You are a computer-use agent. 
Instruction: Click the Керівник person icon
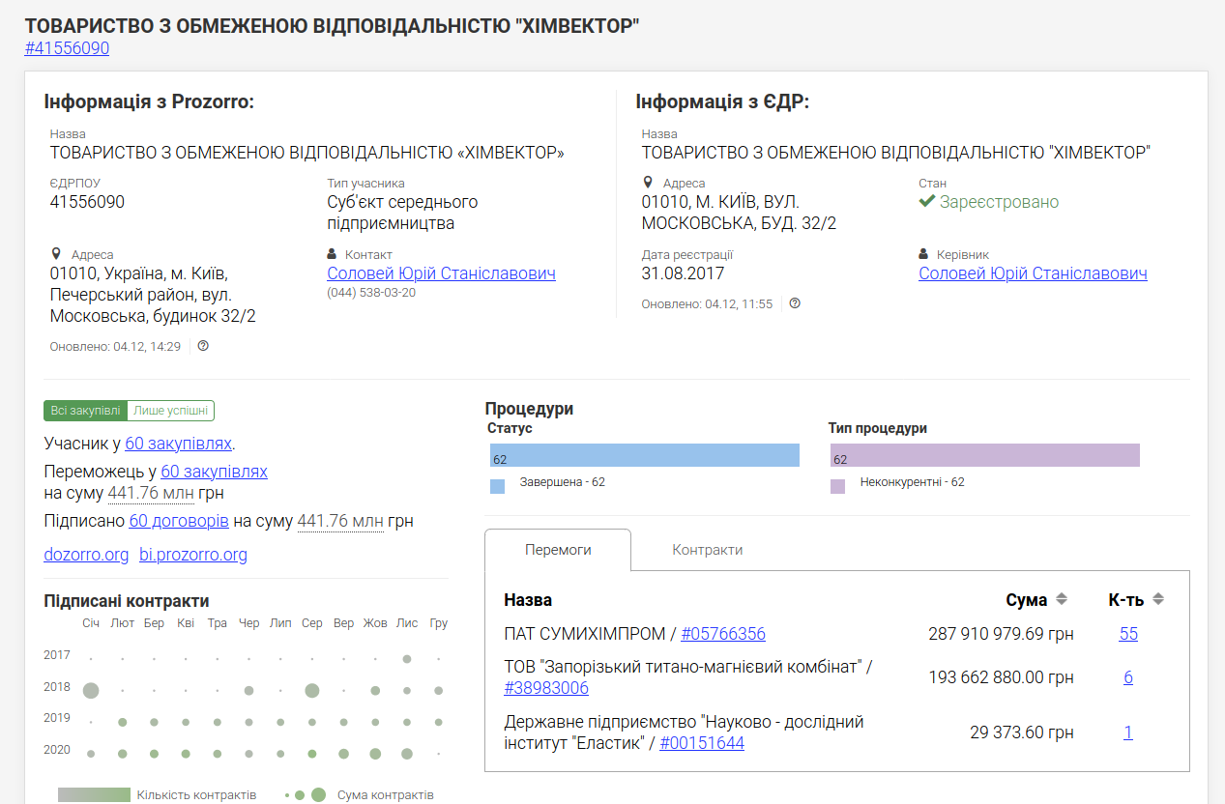(x=921, y=253)
